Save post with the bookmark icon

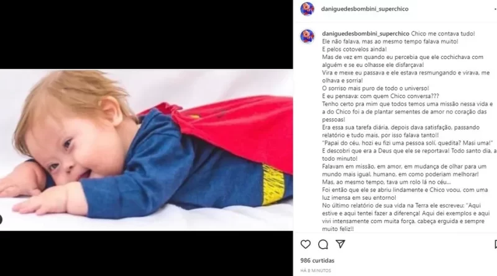[495, 244]
